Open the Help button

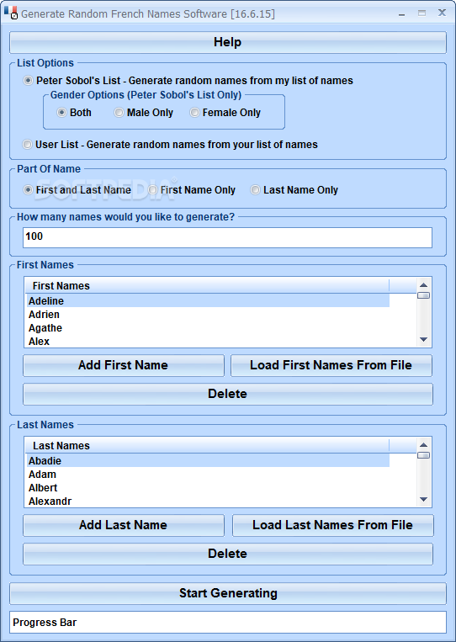click(x=228, y=42)
